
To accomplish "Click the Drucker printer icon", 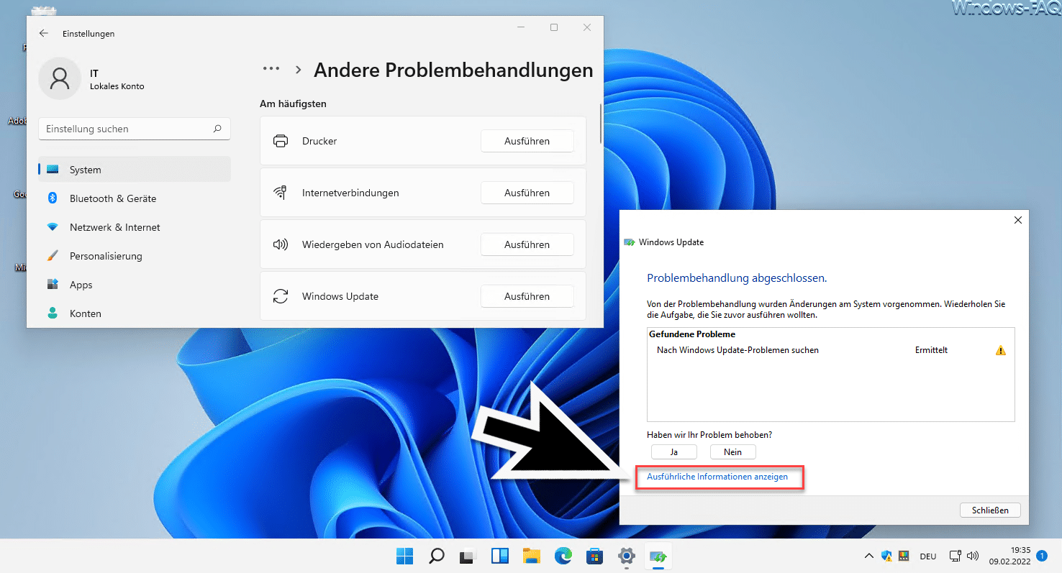I will [x=281, y=141].
